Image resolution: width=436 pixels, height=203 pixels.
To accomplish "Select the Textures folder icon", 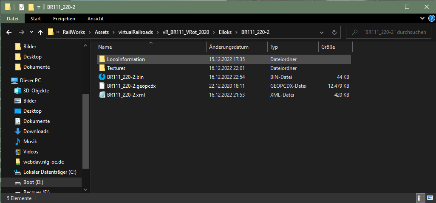I will 102,68.
